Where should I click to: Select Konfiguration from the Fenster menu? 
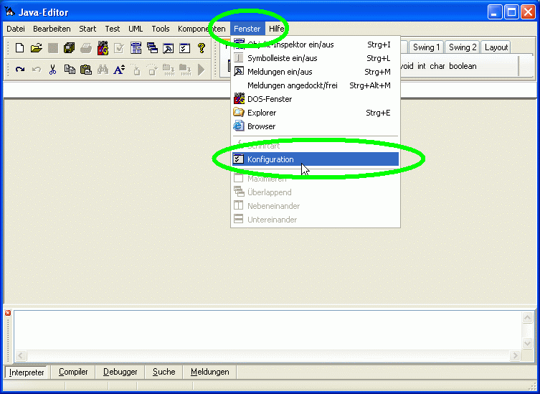pos(270,159)
